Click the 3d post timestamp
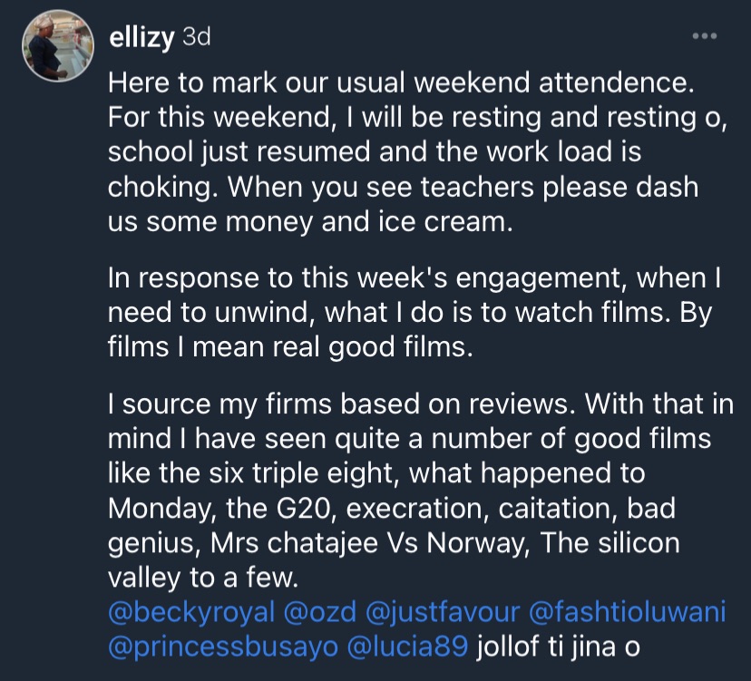 tap(196, 37)
